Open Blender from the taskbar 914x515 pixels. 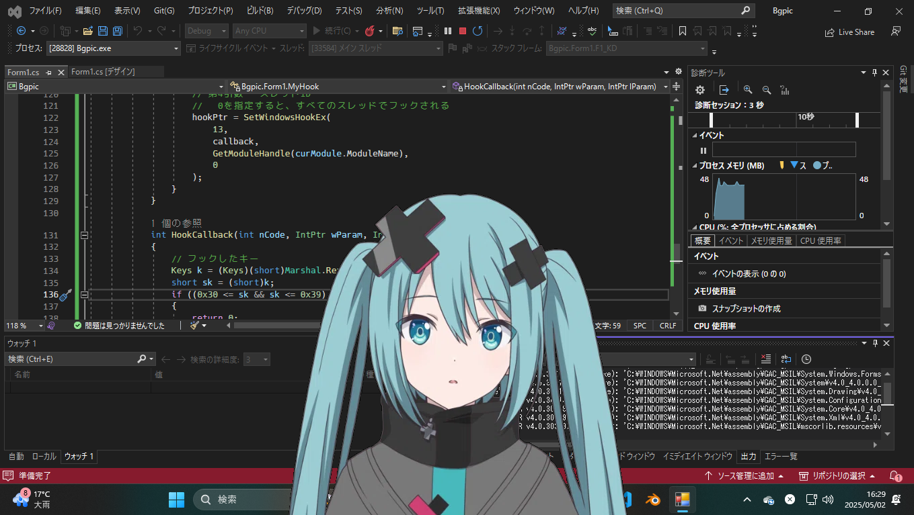coord(652,500)
